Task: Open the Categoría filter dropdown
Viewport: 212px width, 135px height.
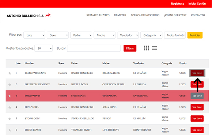Action: click(x=151, y=35)
